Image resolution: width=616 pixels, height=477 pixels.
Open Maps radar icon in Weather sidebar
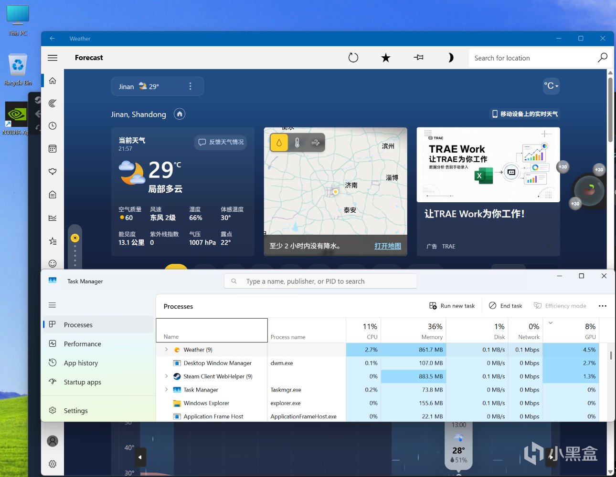pos(53,103)
